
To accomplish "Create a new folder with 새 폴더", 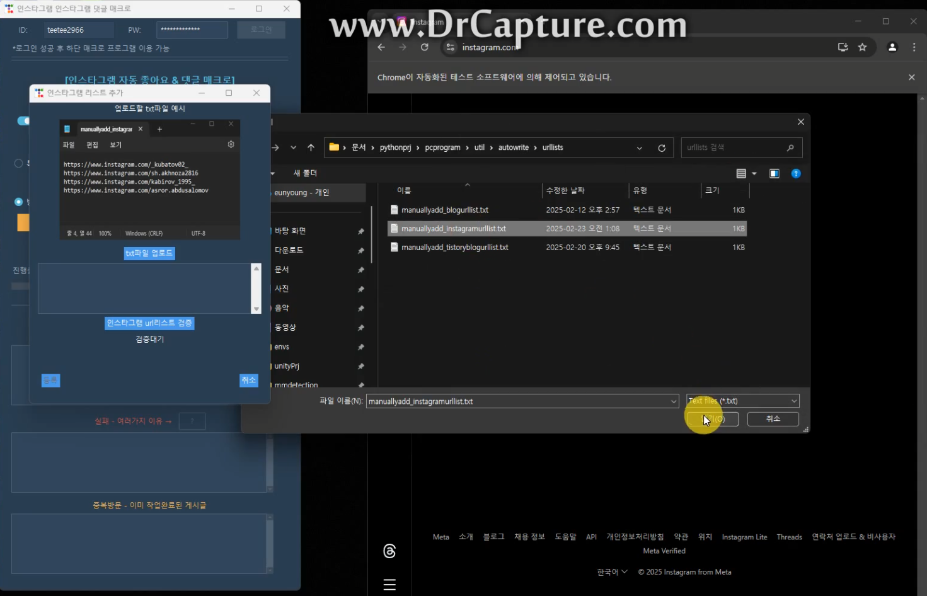I will [305, 173].
